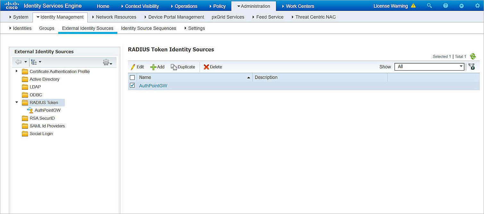Switch to the Identity Source Sequences tab
Viewport: 484px width, 214px height.
point(148,28)
